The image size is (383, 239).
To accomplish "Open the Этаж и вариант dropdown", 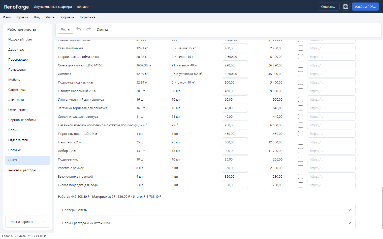I will coord(28,222).
